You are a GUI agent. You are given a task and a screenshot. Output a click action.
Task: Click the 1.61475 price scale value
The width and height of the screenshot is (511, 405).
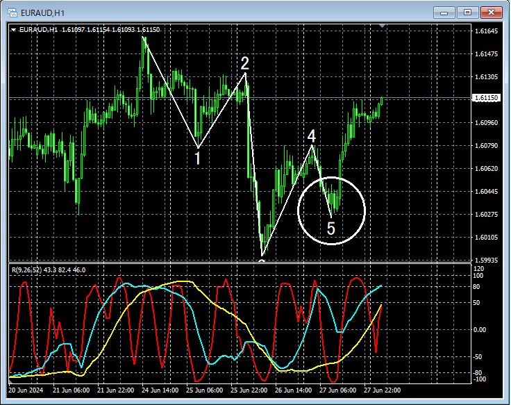pos(486,53)
